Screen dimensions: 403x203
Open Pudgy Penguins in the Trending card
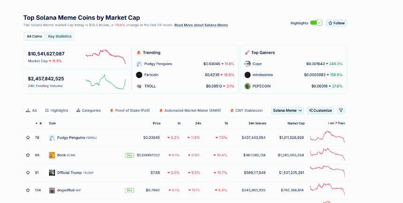(158, 64)
